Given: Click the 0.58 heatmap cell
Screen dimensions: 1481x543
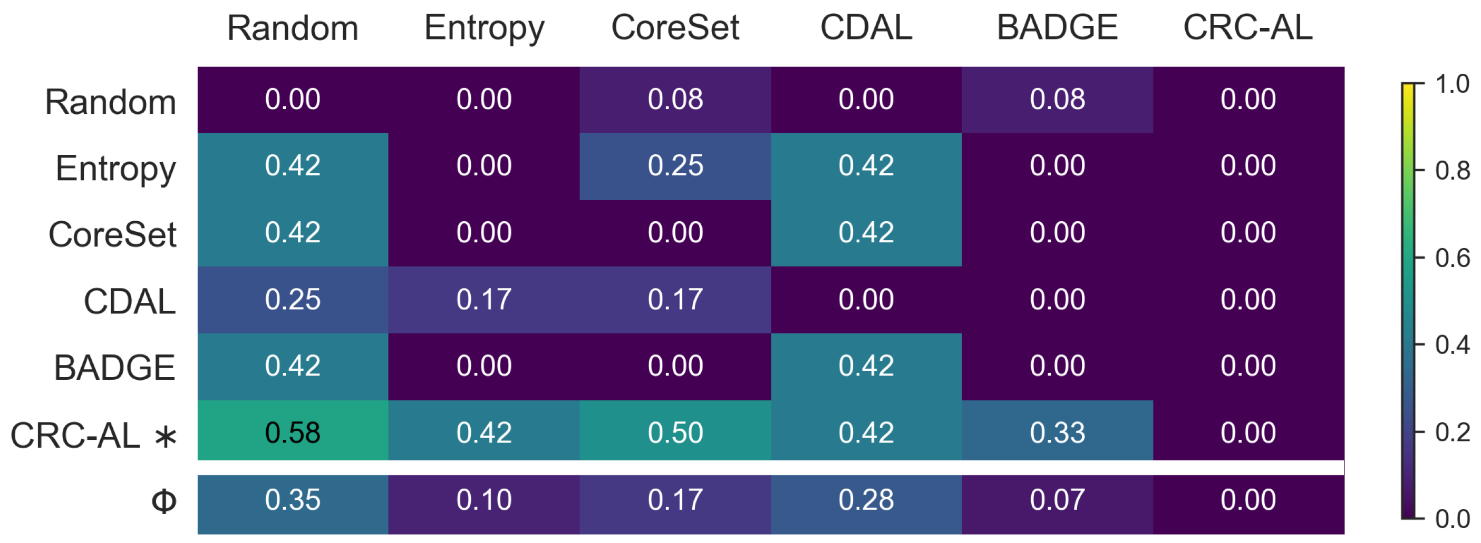Looking at the screenshot, I should pyautogui.click(x=293, y=432).
